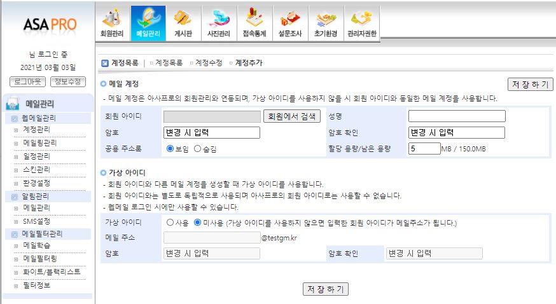The height and width of the screenshot is (304, 556).
Task: Open 화이트/블랙리스트 in the sidebar
Action: click(x=52, y=272)
